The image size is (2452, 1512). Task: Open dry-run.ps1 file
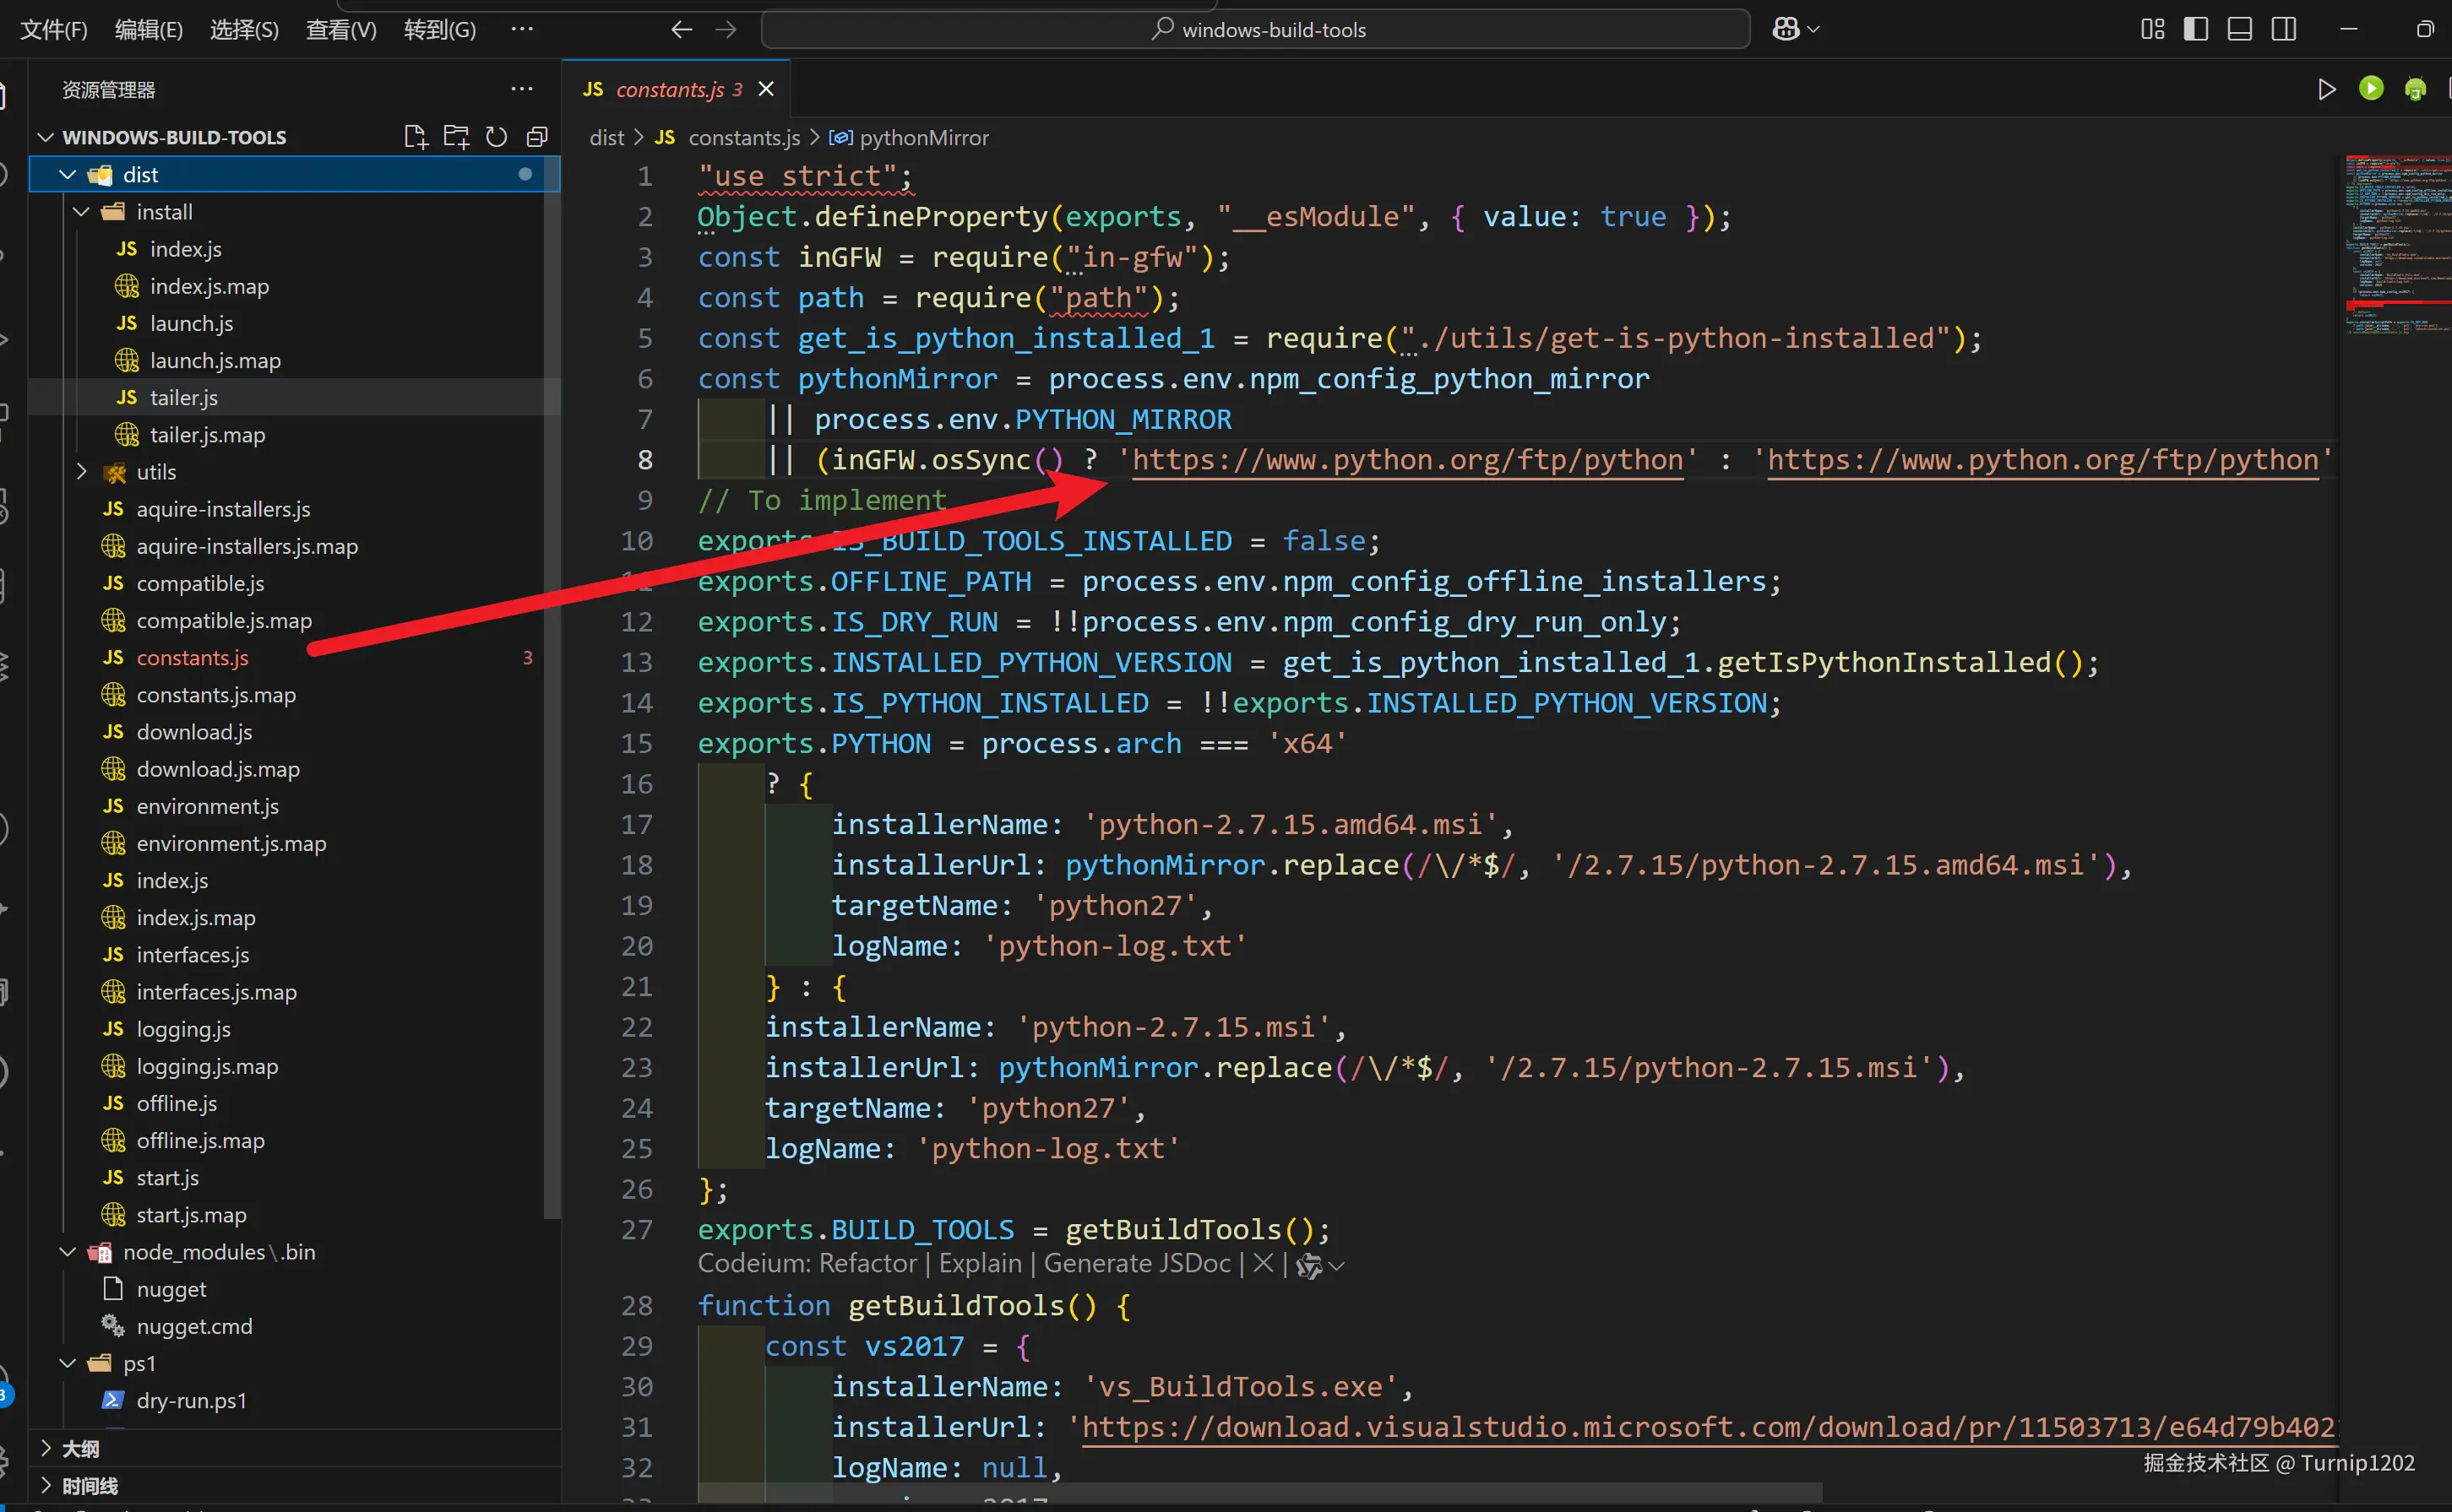191,1401
